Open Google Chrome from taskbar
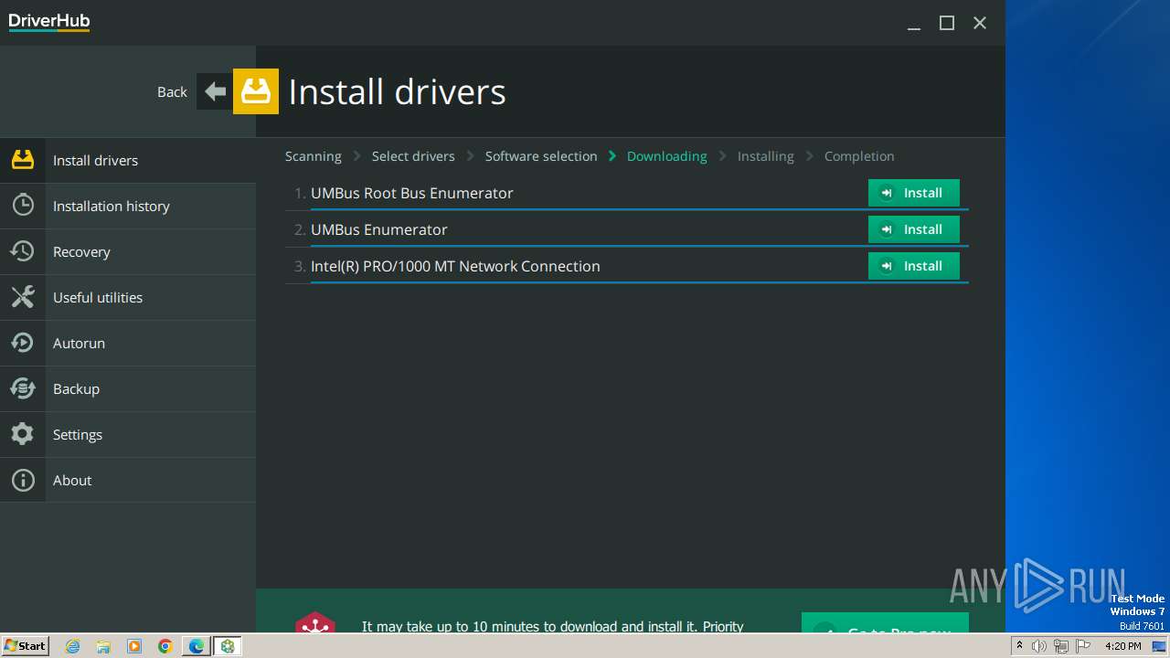The width and height of the screenshot is (1170, 658). click(x=165, y=646)
